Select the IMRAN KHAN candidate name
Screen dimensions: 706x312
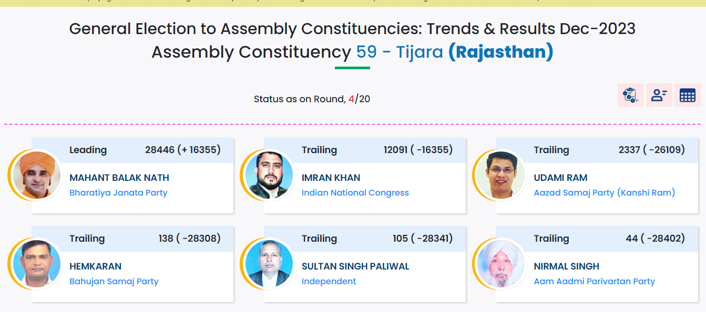(331, 178)
